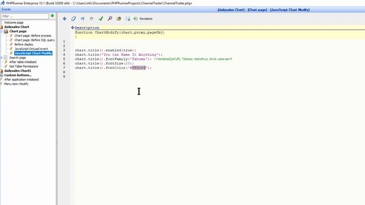Viewport: 365px width, 205px height.
Task: Open the Description link above the code
Action: click(87, 28)
